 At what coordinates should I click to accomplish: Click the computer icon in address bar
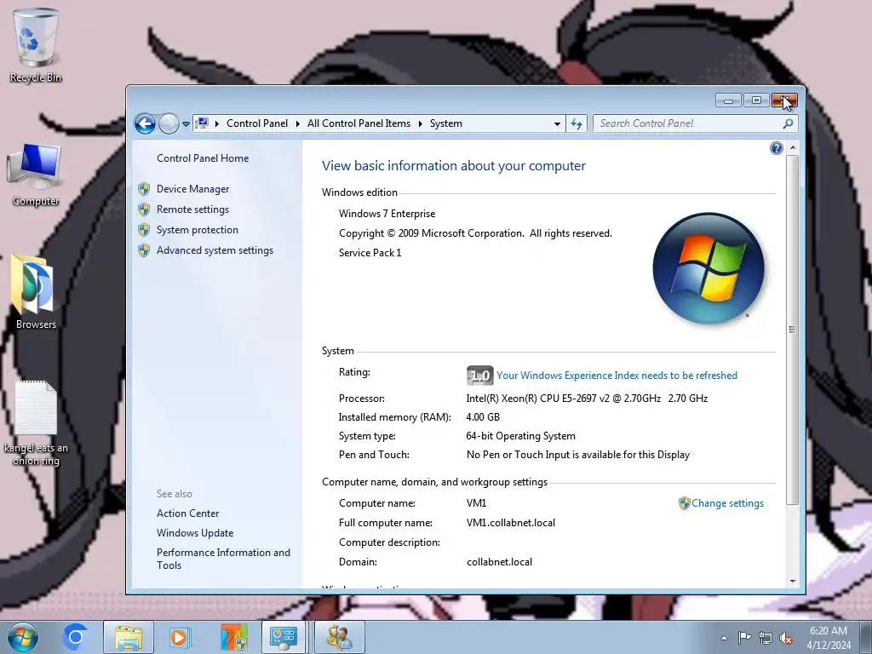coord(203,123)
